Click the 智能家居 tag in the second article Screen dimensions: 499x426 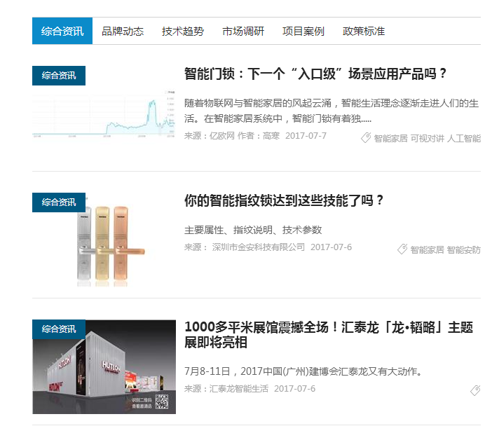(x=428, y=249)
